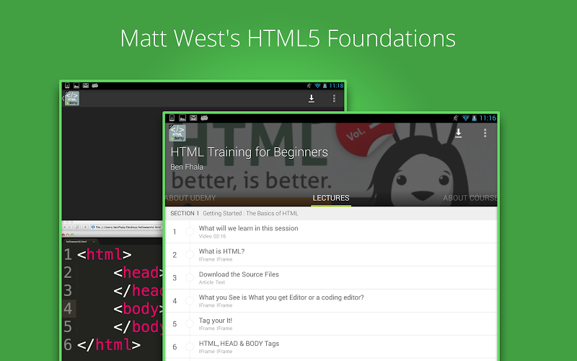This screenshot has width=577, height=361.
Task: Mark lecture 5 'Tag your It!' circle
Action: (x=190, y=323)
